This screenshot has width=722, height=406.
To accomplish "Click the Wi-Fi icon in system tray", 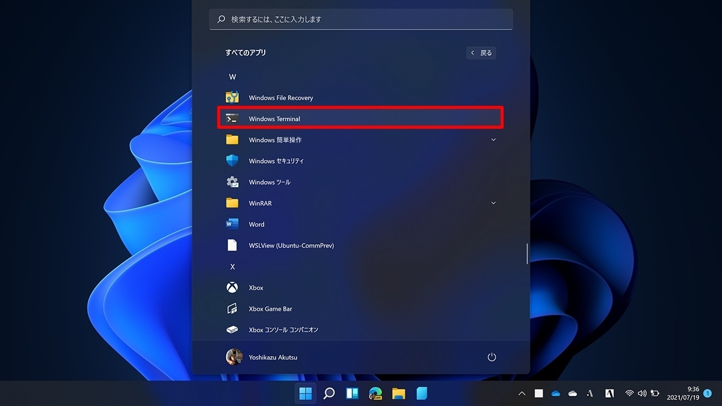I will [x=629, y=393].
